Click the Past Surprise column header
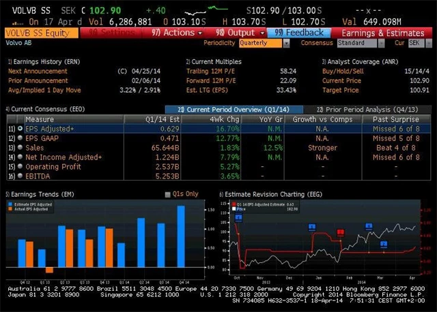Image resolution: width=437 pixels, height=312 pixels. point(396,119)
